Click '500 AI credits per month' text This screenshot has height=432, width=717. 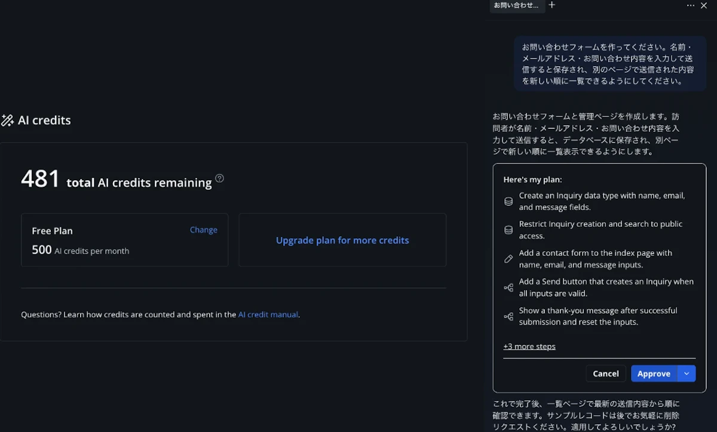81,251
